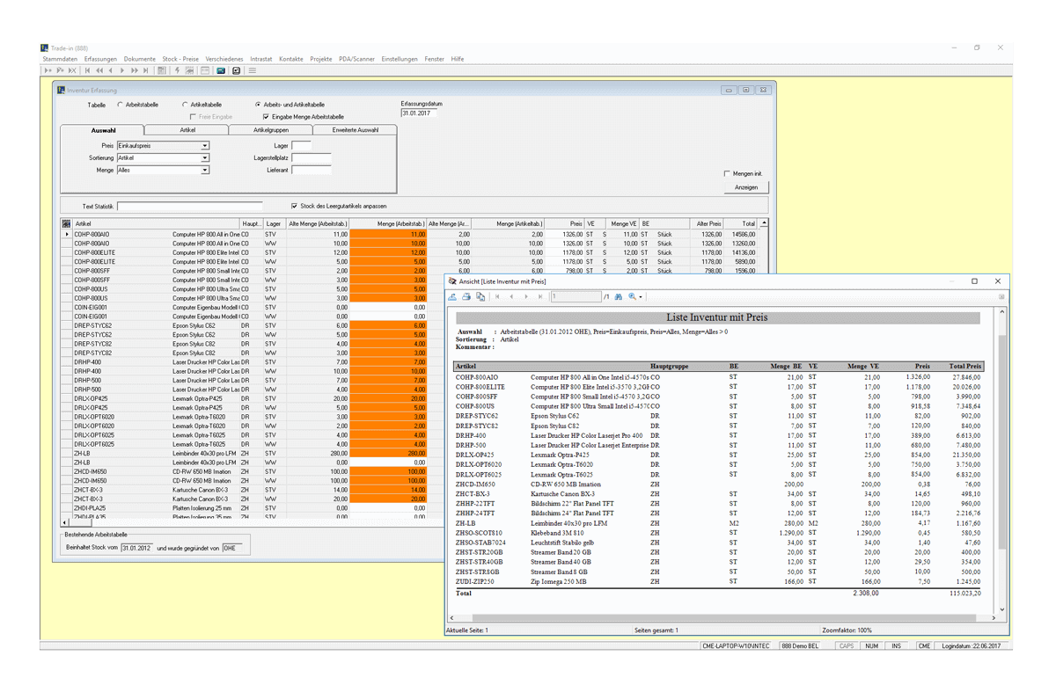Click the Artikel column header in inventory grid
This screenshot has height=692, width=1056.
[157, 224]
